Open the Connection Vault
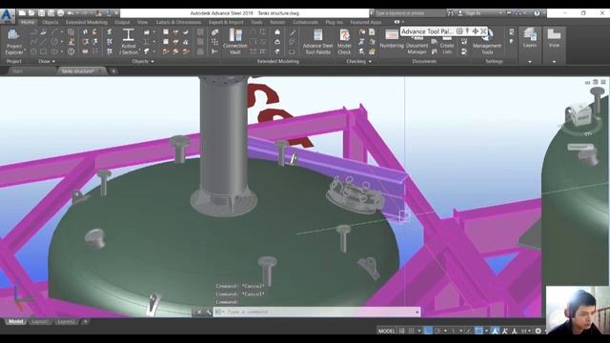 click(x=235, y=42)
